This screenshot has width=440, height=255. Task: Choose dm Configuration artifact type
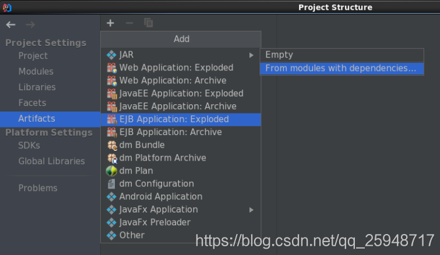tap(181, 183)
